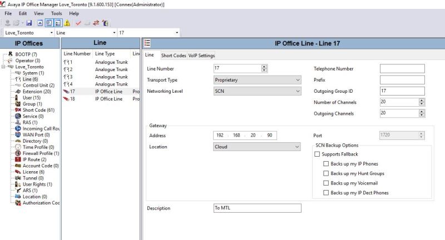Click the Open configuration from IP Office icon

8,23
